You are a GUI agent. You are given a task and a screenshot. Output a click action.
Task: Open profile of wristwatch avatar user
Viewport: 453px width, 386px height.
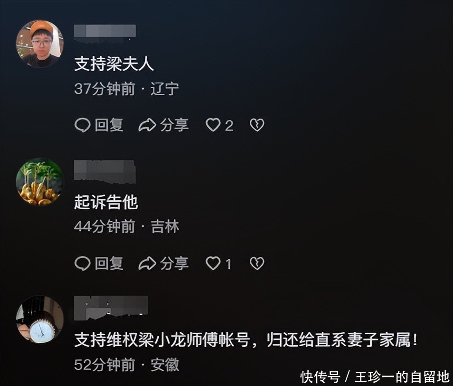pyautogui.click(x=39, y=319)
